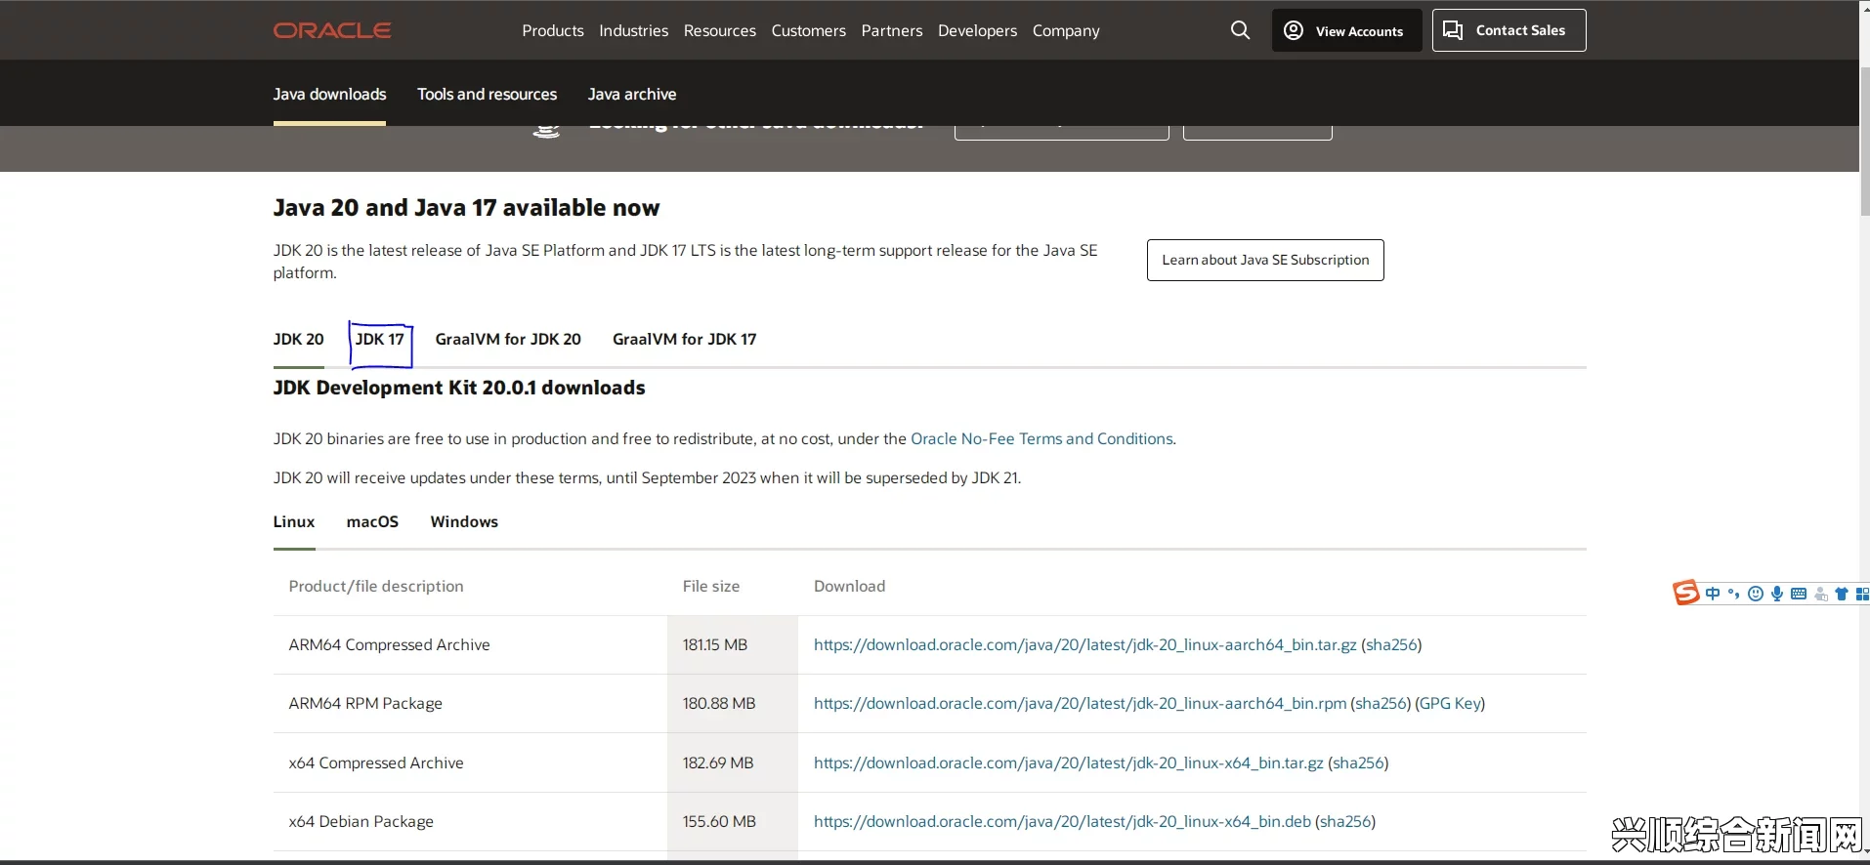This screenshot has width=1870, height=865.
Task: Open the GPG Key link
Action: click(x=1450, y=703)
